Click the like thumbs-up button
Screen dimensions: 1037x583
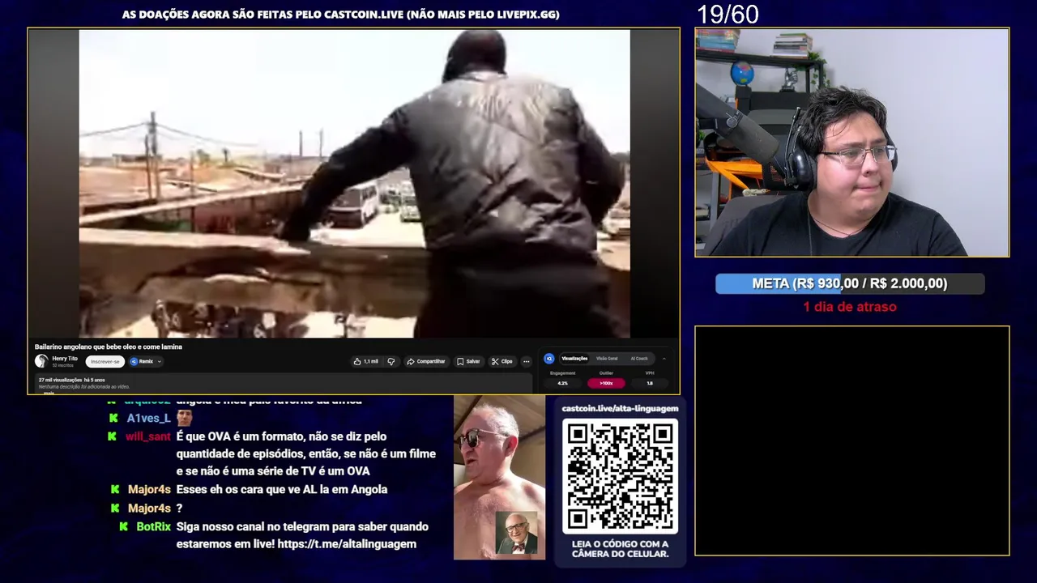point(365,361)
